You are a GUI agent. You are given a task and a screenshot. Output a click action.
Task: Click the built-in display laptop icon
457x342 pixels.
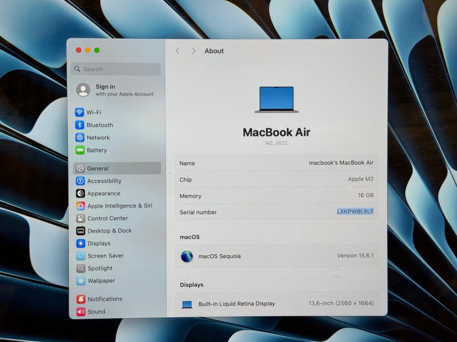pyautogui.click(x=187, y=304)
